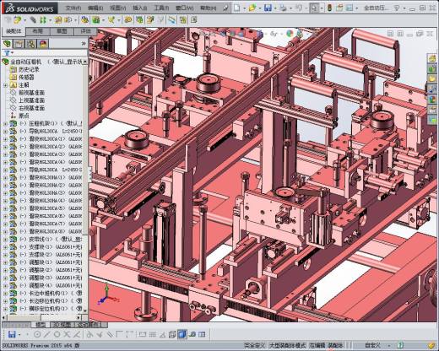Open the dropdown arrow beside the Save icon
Image resolution: width=439 pixels, height=351 pixels.
[x=275, y=8]
